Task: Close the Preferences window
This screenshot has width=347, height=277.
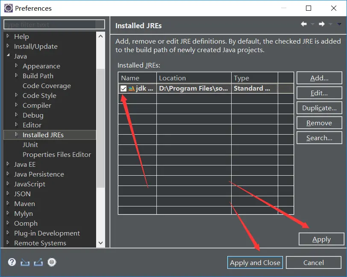Action: (334, 8)
